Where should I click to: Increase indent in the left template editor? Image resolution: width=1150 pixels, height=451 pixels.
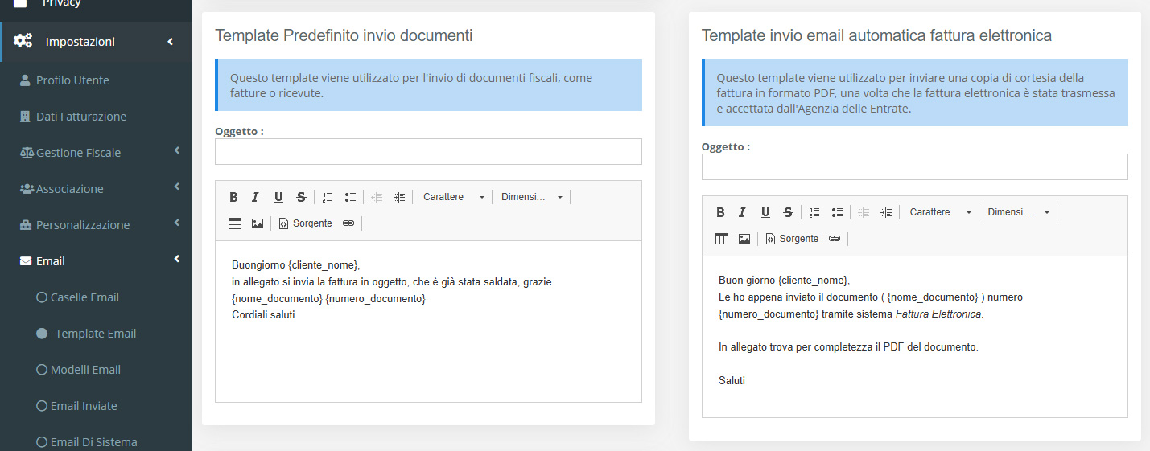399,197
